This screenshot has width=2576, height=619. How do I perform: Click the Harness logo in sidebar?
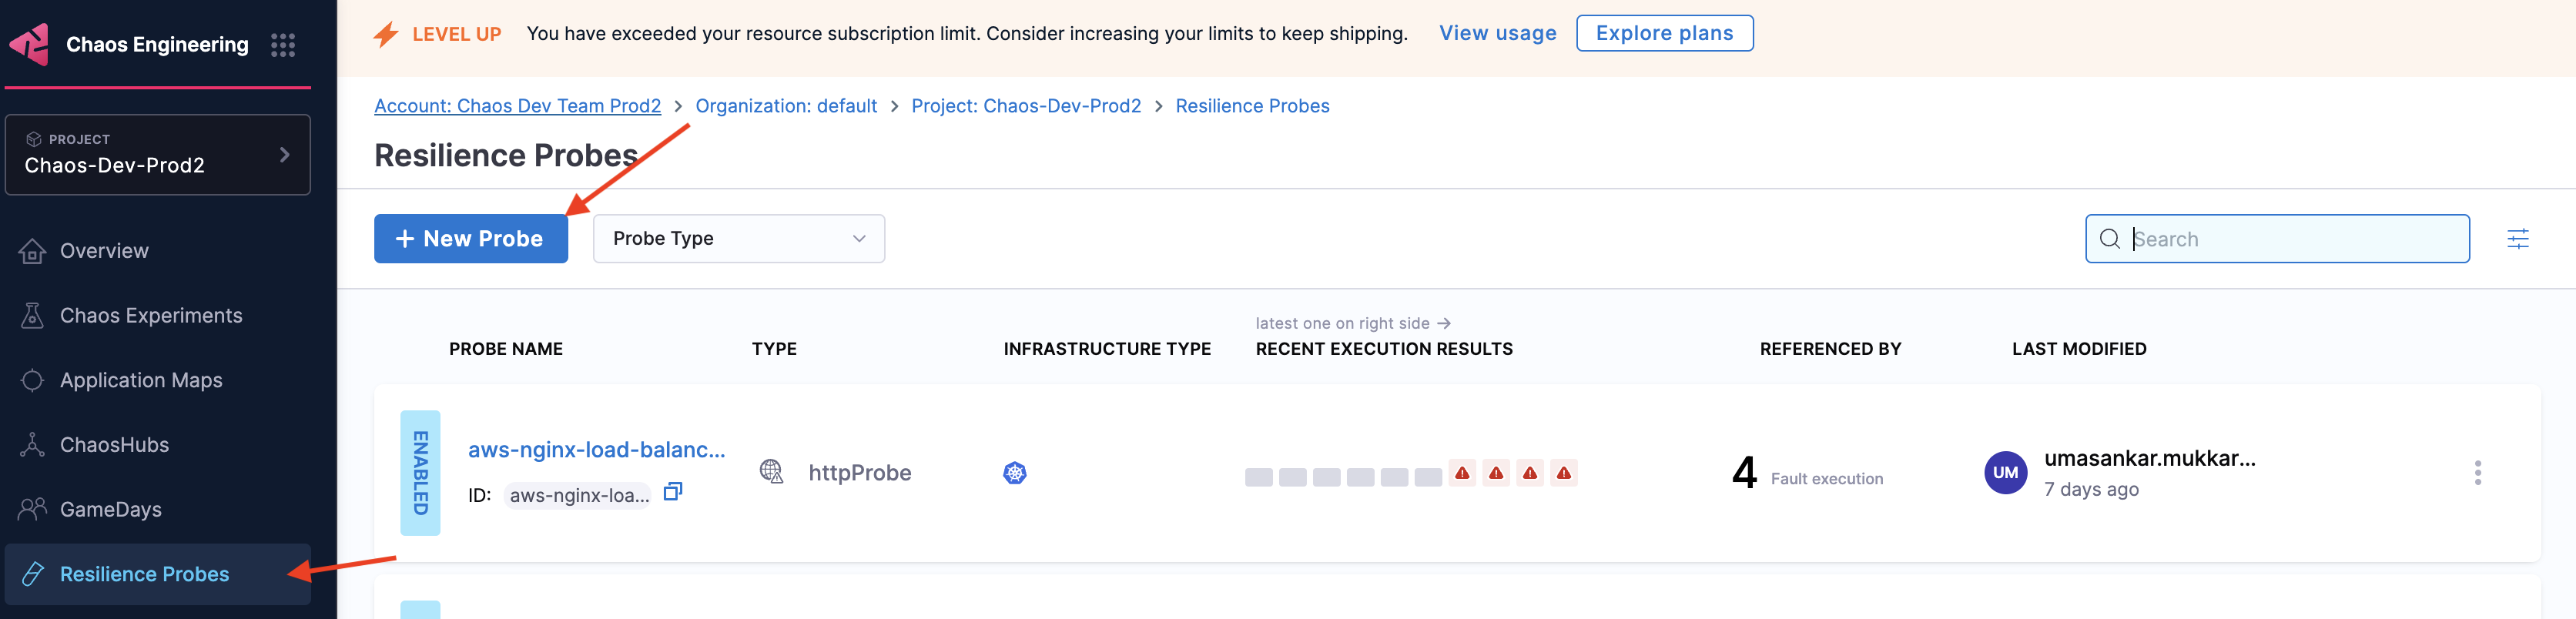tap(30, 44)
